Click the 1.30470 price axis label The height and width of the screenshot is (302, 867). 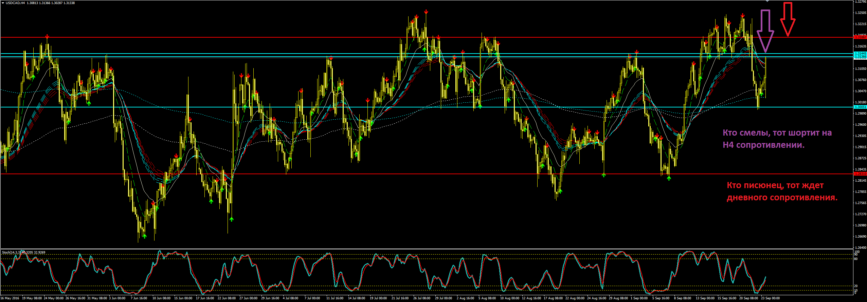(860, 91)
